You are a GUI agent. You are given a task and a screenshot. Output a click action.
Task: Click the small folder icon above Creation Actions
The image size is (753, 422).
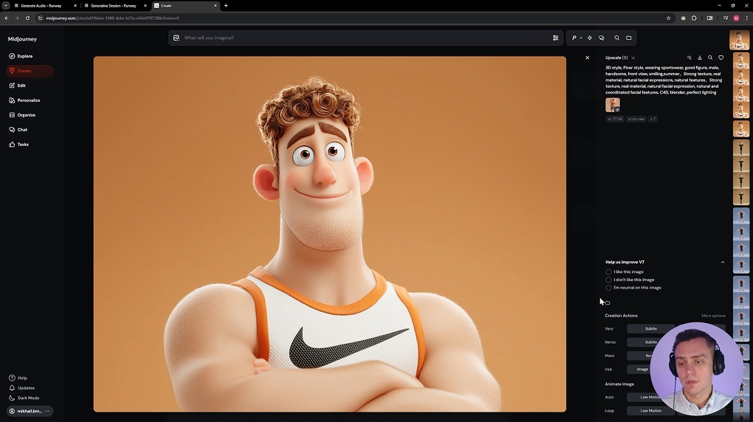coord(608,303)
